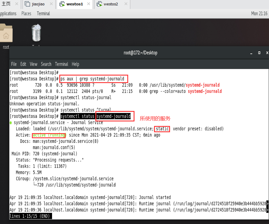The height and width of the screenshot is (224, 269).
Task: Click the minimize icon on the terminal titlebar
Action: coord(251,53)
